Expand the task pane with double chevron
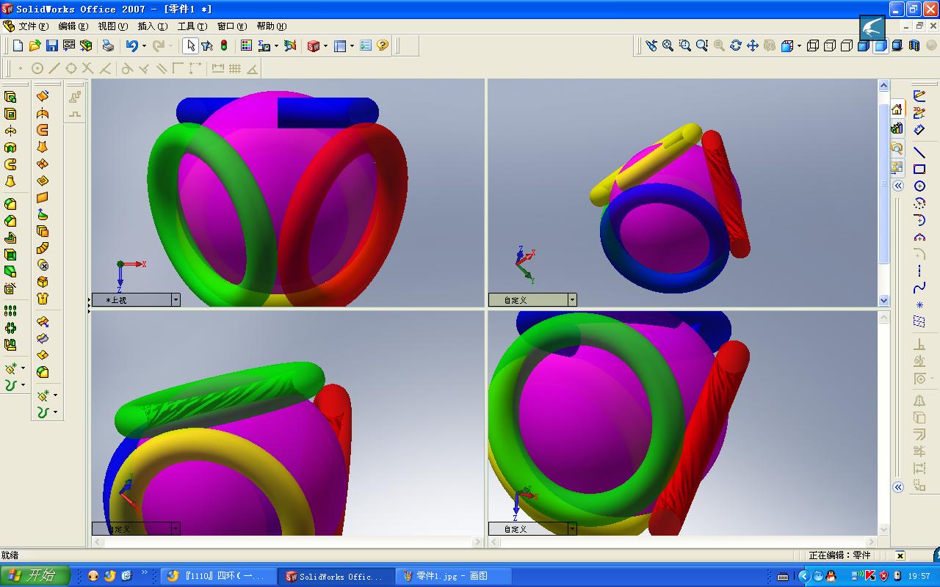Image resolution: width=940 pixels, height=587 pixels. point(897,186)
